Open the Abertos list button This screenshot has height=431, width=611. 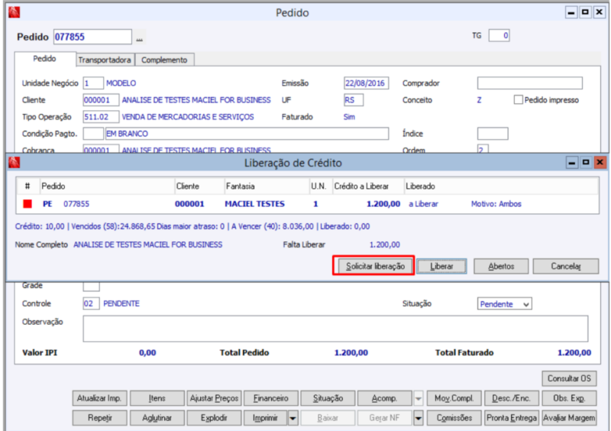point(501,266)
